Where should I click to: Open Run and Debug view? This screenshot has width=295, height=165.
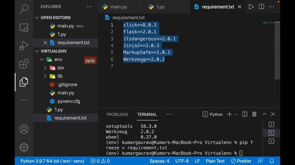(24, 46)
